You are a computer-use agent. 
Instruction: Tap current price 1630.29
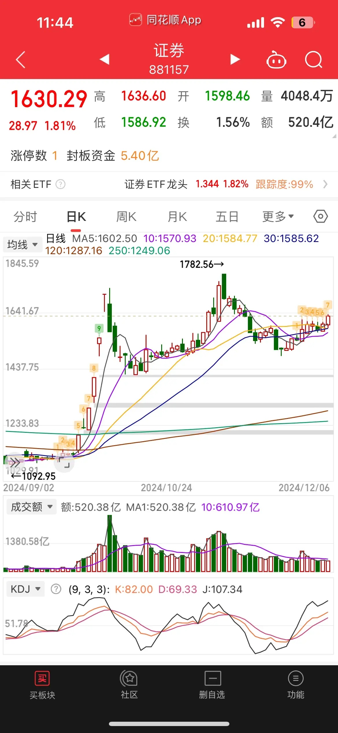(x=49, y=99)
